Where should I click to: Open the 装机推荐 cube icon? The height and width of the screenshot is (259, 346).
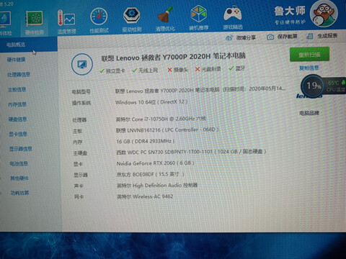click(198, 18)
